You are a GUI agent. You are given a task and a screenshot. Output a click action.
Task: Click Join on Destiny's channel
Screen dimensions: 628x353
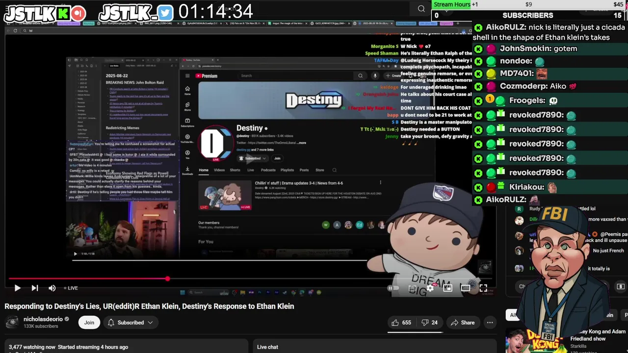[x=277, y=158]
